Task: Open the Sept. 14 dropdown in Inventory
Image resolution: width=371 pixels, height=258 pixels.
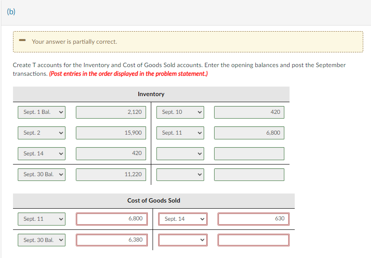Action: point(41,153)
